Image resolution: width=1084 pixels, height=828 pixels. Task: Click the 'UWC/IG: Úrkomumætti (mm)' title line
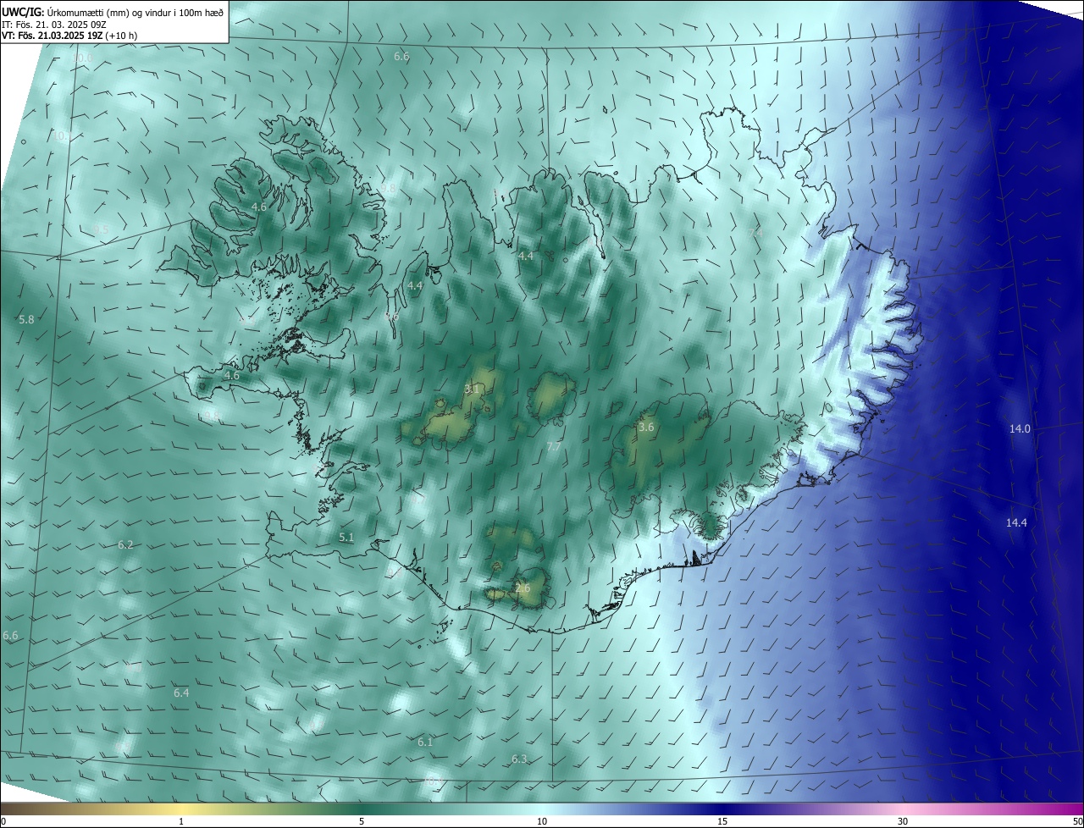point(113,11)
